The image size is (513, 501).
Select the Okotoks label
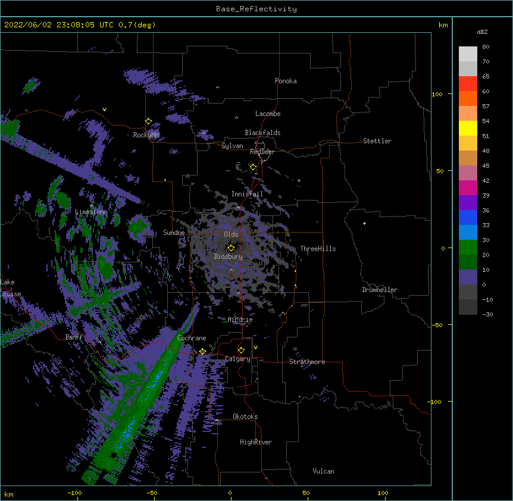[245, 417]
